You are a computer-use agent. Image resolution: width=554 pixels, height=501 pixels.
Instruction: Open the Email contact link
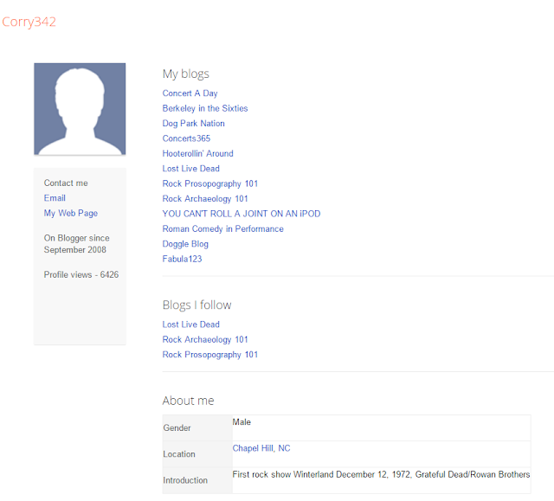click(55, 198)
